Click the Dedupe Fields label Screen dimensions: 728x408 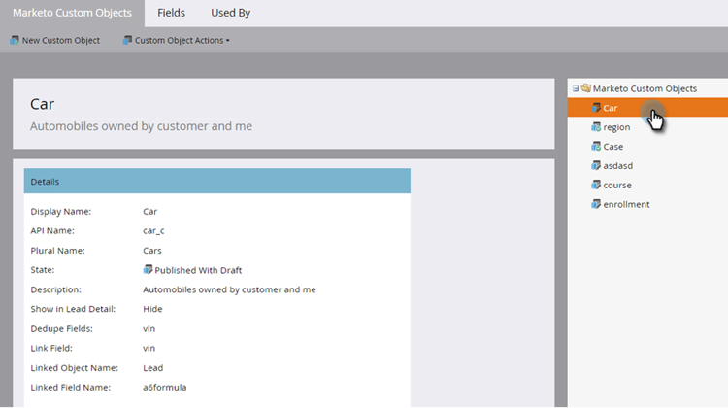pos(62,328)
